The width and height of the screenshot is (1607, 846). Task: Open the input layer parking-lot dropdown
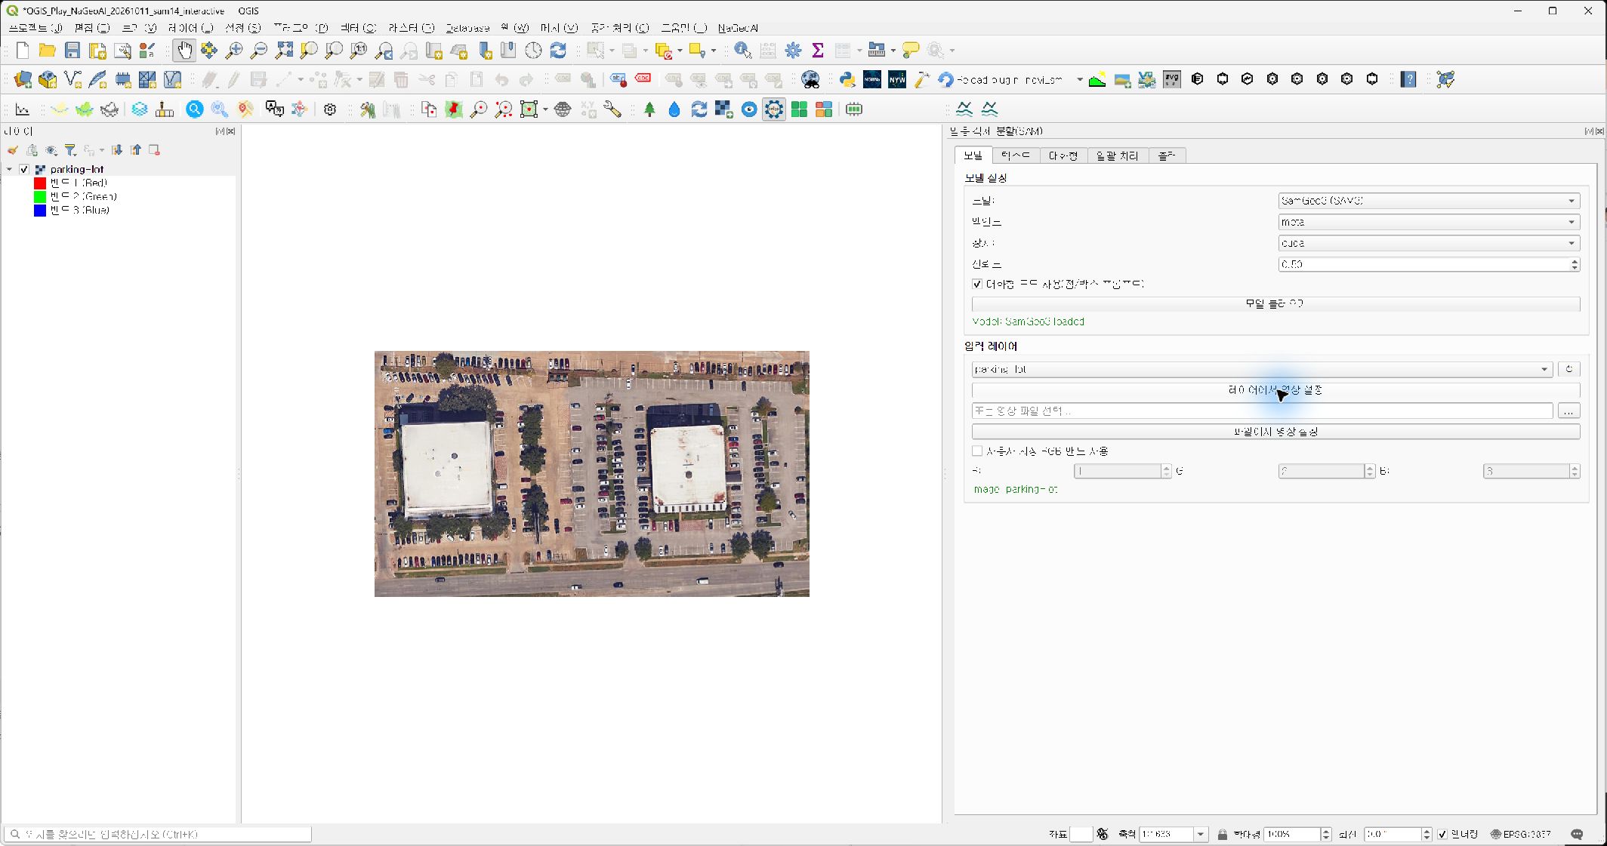pos(1262,369)
